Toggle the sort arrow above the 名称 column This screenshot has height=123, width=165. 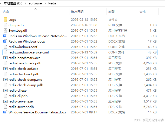click(35, 9)
